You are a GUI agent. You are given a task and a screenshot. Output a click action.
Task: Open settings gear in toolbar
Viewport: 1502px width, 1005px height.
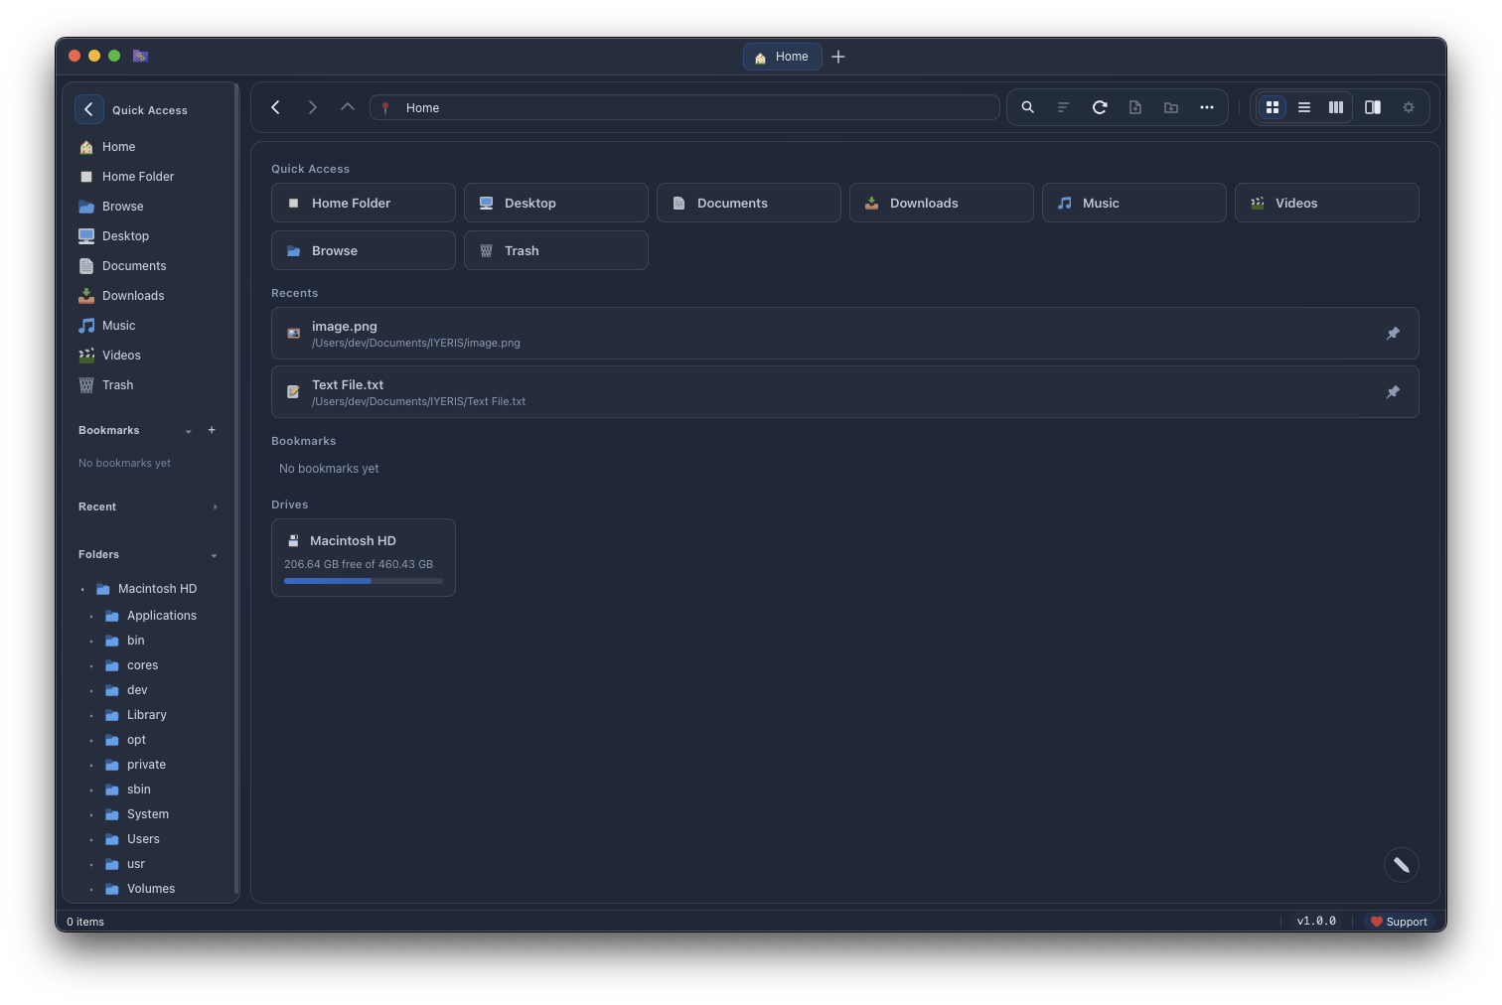click(1409, 107)
